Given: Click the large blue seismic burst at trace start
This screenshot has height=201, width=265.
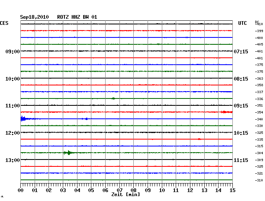Looking at the screenshot, I should [x=23, y=119].
